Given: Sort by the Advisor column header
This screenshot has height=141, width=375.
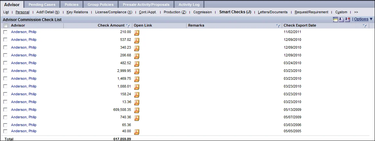Looking at the screenshot, I should point(18,25).
